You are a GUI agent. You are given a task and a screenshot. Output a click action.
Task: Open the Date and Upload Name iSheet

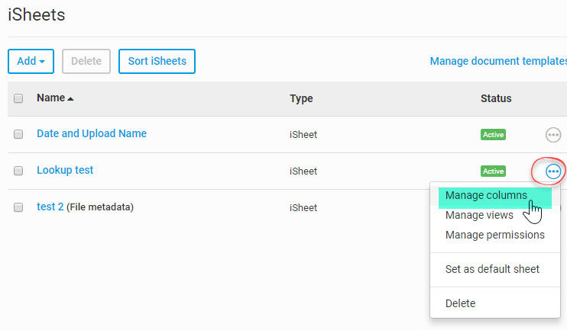(92, 133)
